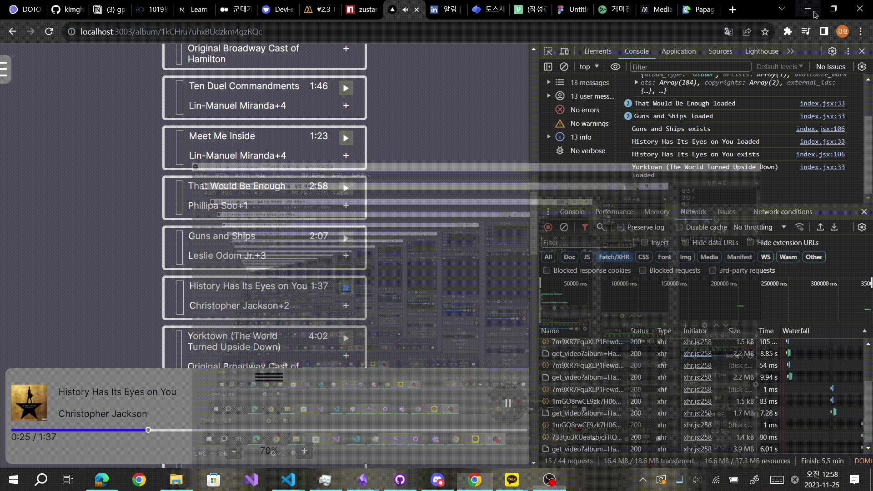Open network panel settings gear
873x491 pixels.
(862, 227)
